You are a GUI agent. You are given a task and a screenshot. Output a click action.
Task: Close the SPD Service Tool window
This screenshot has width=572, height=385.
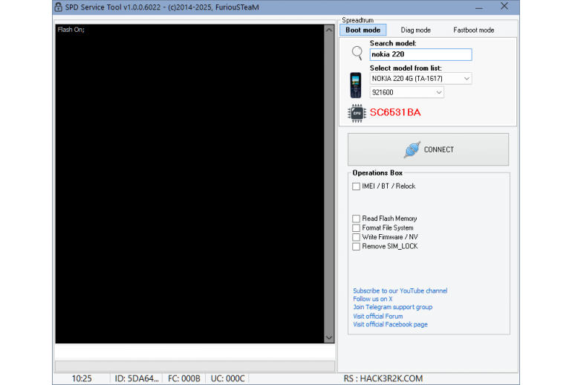pos(504,6)
